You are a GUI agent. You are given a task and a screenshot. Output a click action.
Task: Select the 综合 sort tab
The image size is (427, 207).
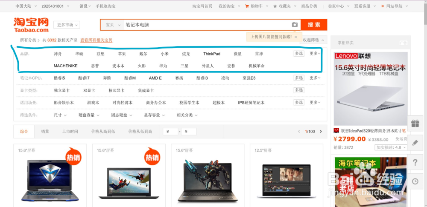pos(24,132)
